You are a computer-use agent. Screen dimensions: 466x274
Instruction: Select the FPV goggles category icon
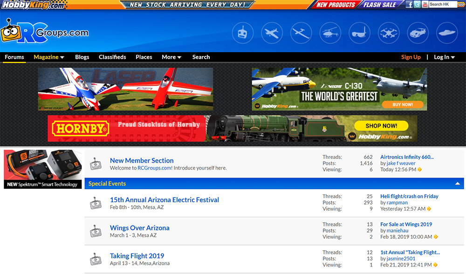(359, 33)
